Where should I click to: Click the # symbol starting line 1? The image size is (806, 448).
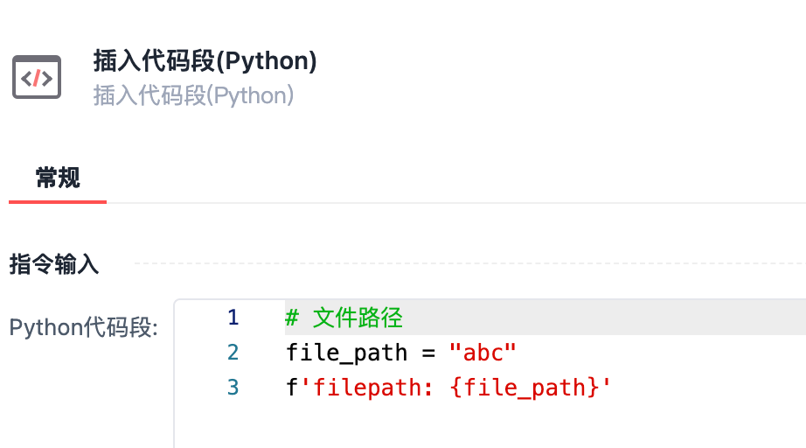tap(292, 318)
